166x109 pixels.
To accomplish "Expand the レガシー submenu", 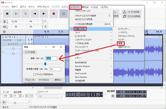I will coord(91,58).
